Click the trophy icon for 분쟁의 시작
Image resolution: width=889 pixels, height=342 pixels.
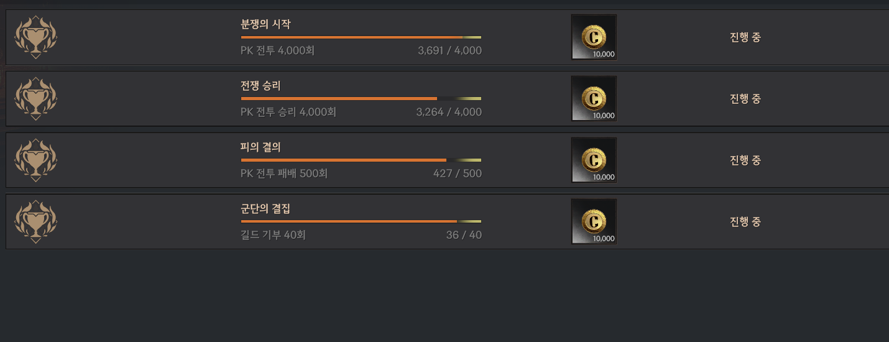point(35,37)
